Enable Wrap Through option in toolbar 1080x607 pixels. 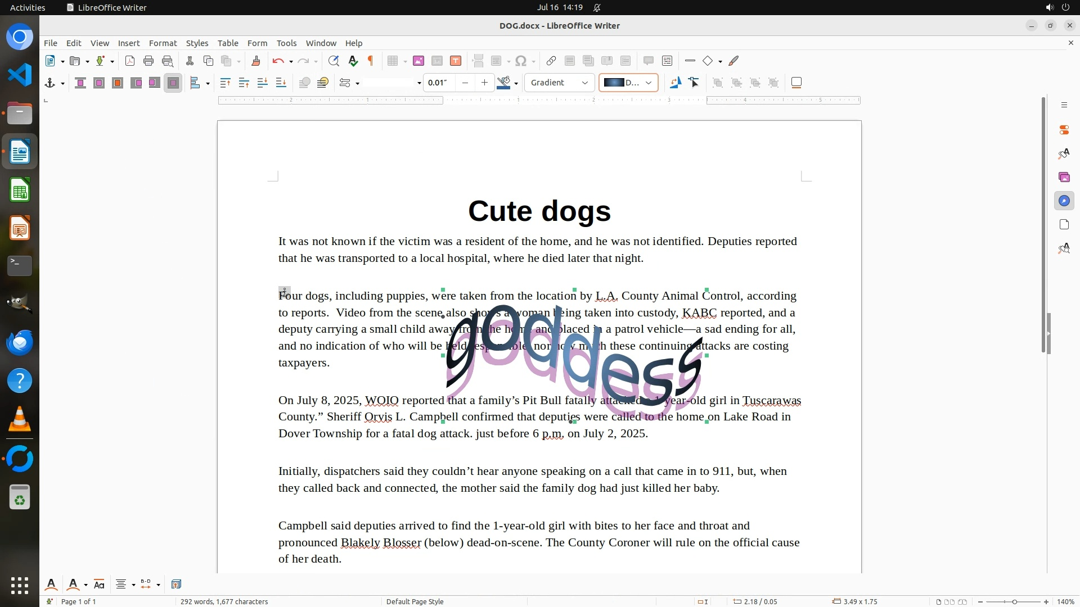pos(173,83)
